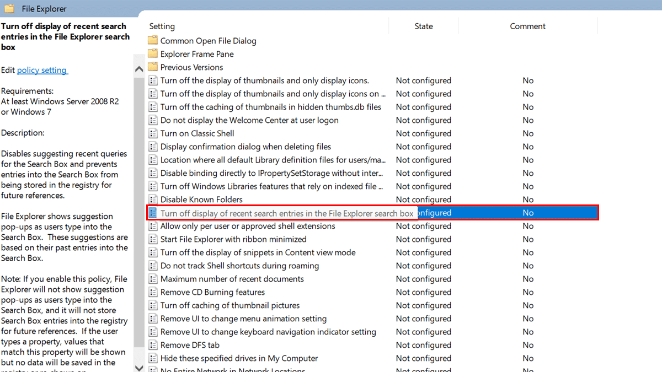Viewport: 662px width, 372px height.
Task: Click policy icon beside Turn on Classic Shell
Action: pos(153,133)
